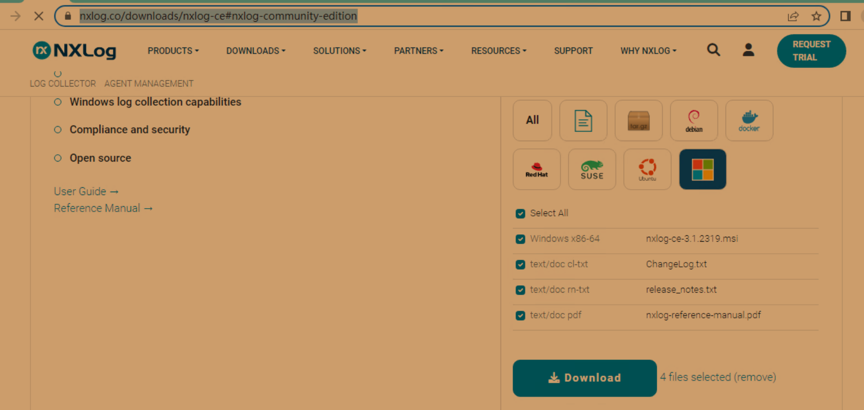864x410 pixels.
Task: Click 'Compliance and security' bullet text
Action: point(130,130)
